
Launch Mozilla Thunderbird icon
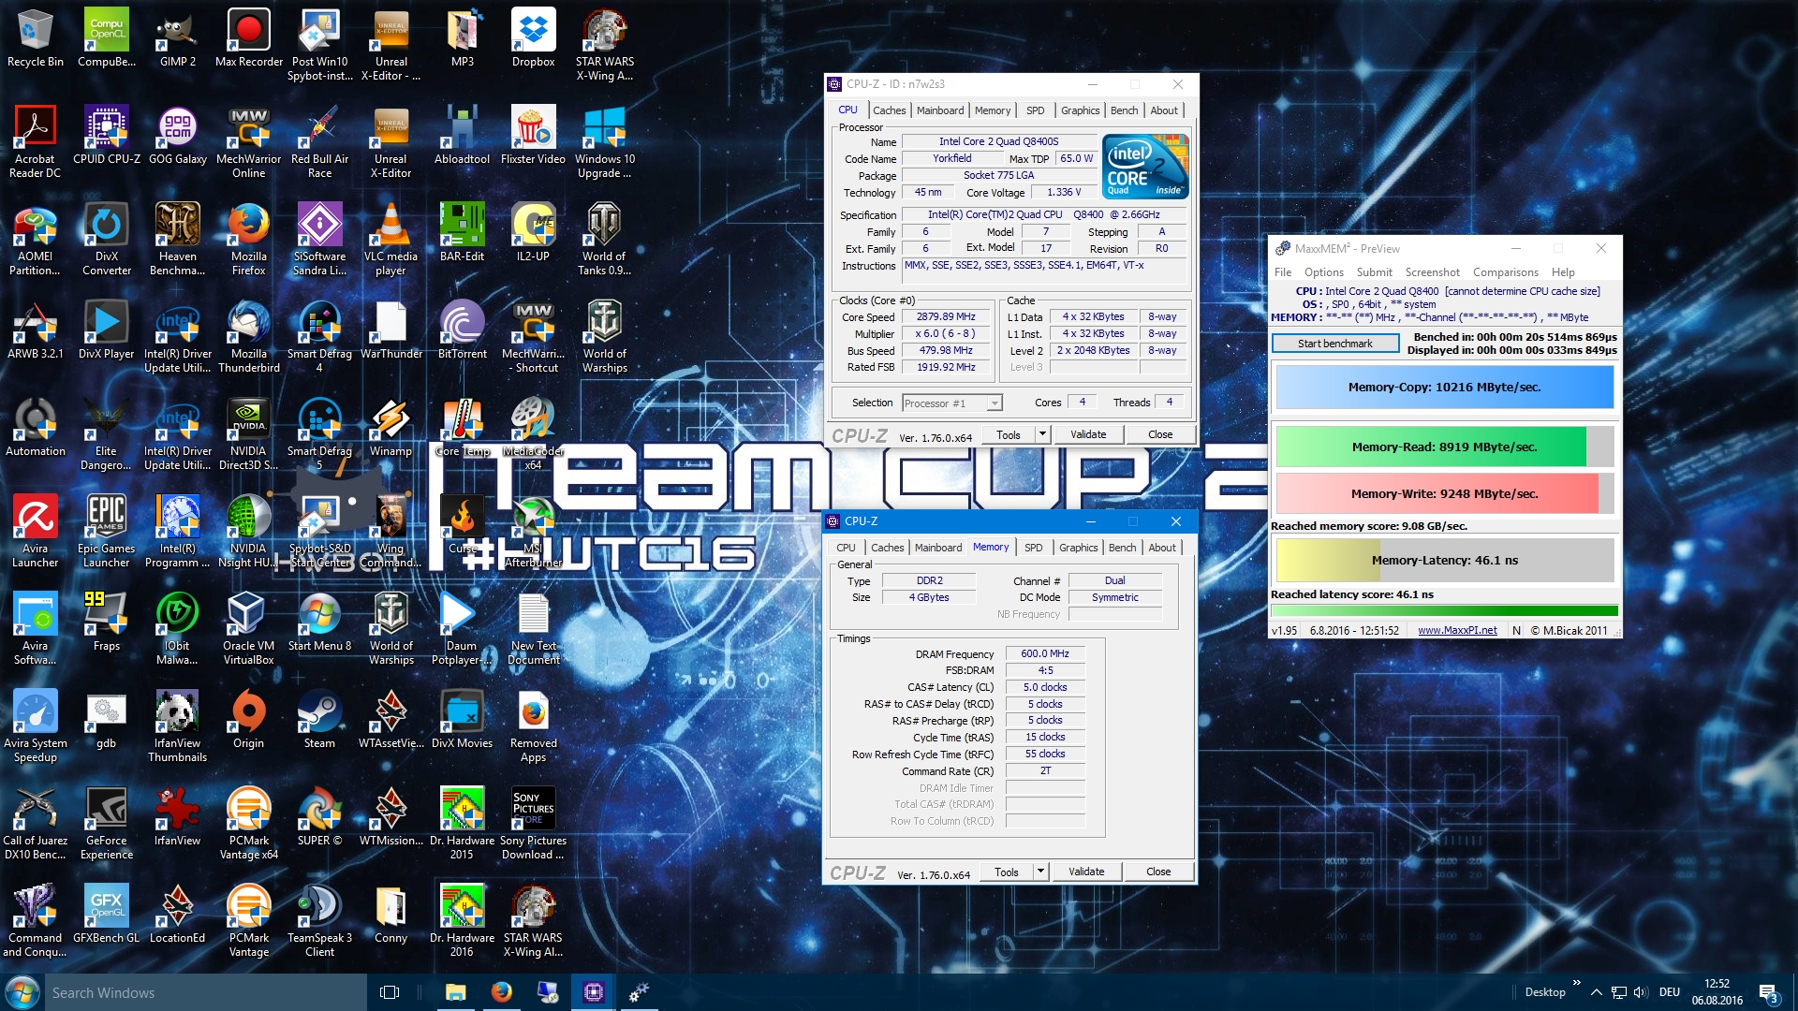[x=249, y=337]
